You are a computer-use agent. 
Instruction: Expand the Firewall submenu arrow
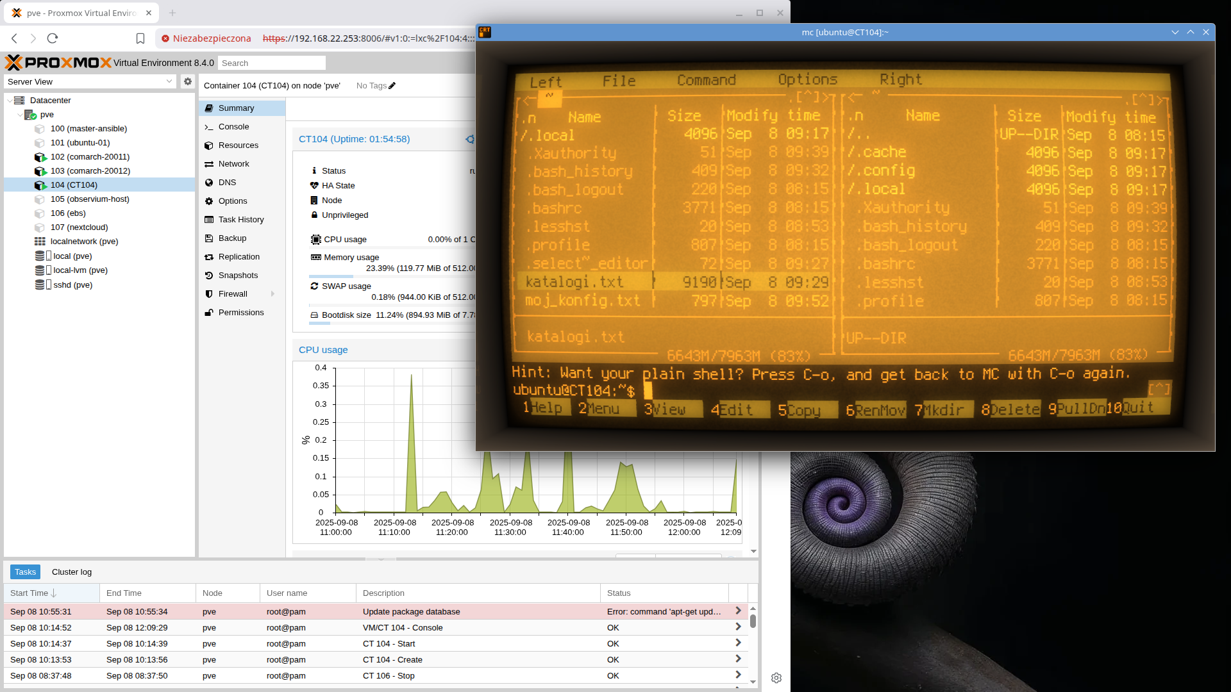[273, 294]
